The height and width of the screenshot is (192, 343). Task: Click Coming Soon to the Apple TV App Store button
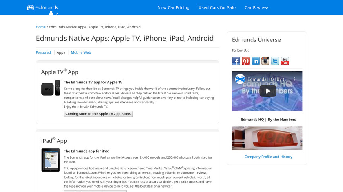(x=98, y=114)
